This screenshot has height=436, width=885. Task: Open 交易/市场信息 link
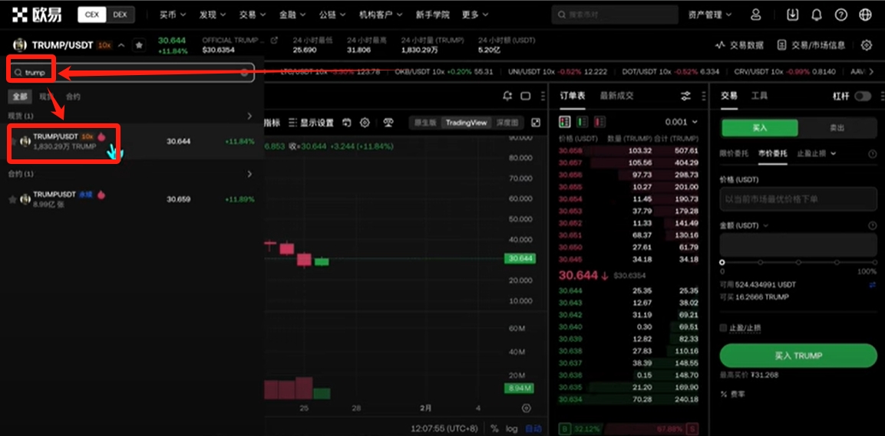(811, 45)
